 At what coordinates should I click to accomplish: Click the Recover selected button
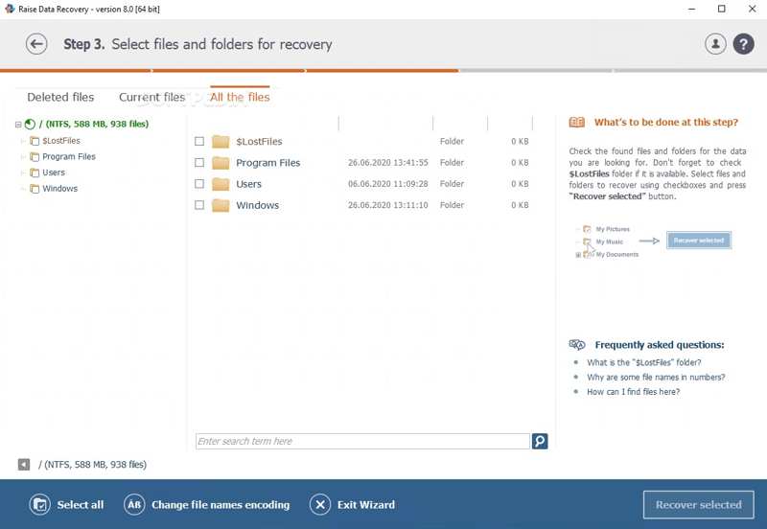click(699, 504)
